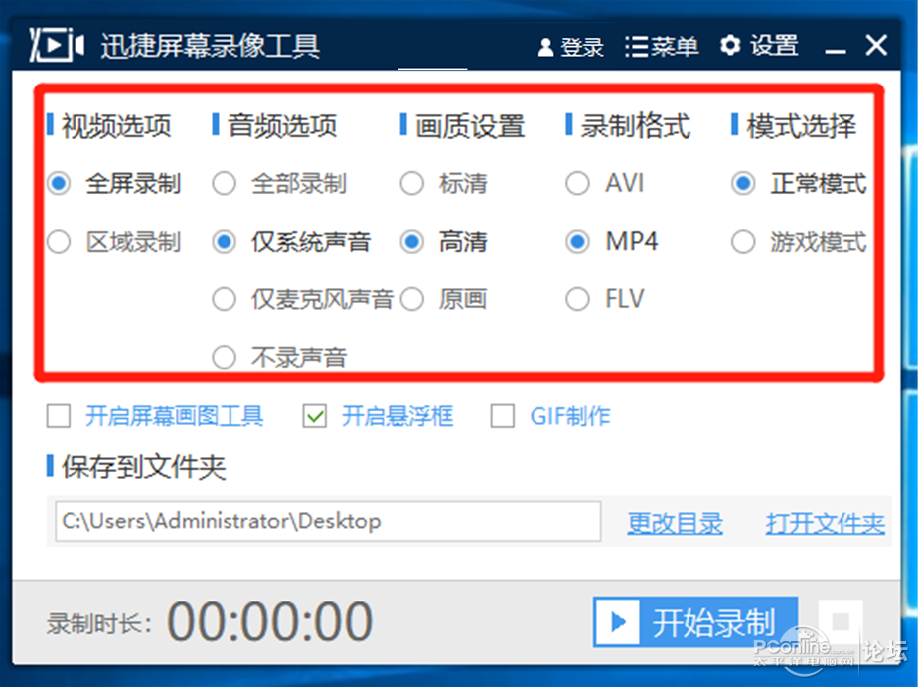The height and width of the screenshot is (687, 918).
Task: Click the 视频选项 section heading
Action: pyautogui.click(x=116, y=126)
